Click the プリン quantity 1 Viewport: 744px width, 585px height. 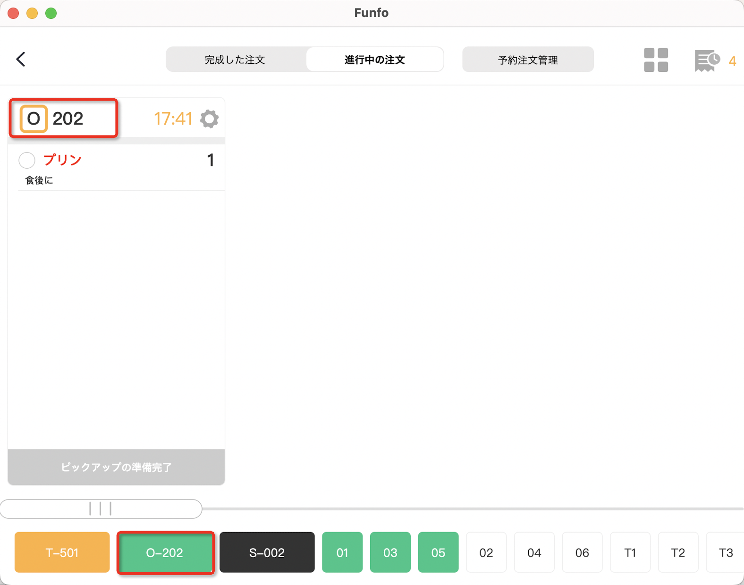point(211,160)
